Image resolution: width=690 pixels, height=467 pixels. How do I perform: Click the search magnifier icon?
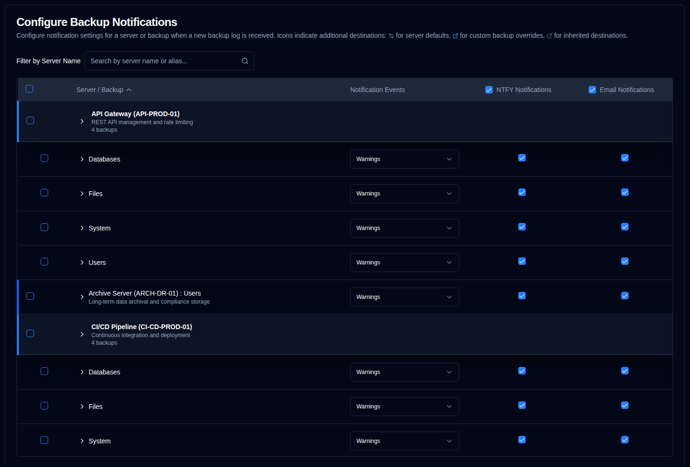click(x=245, y=61)
